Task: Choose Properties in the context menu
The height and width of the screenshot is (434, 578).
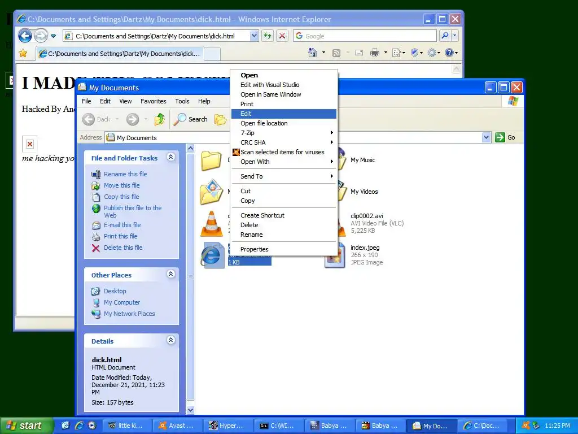Action: (283, 249)
